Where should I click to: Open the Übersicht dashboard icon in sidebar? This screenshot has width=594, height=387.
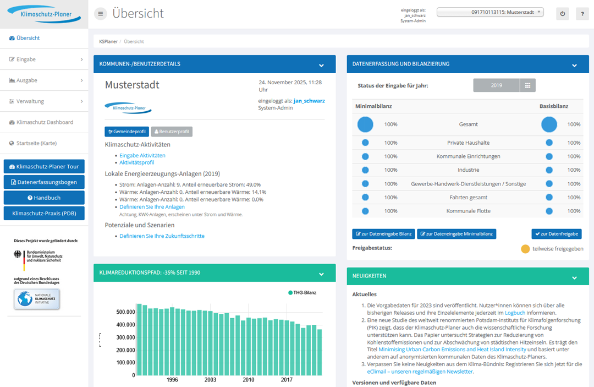[x=12, y=39]
